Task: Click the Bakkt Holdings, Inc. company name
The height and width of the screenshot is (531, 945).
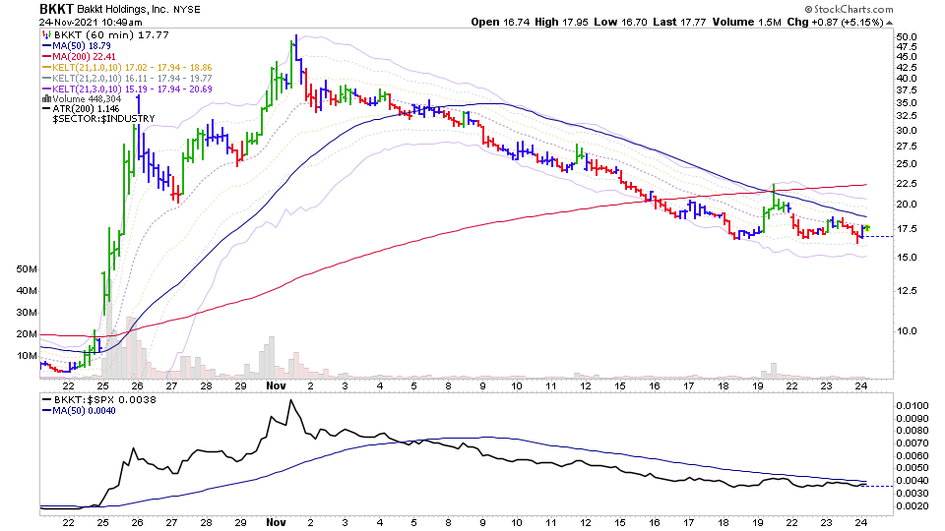Action: (123, 9)
